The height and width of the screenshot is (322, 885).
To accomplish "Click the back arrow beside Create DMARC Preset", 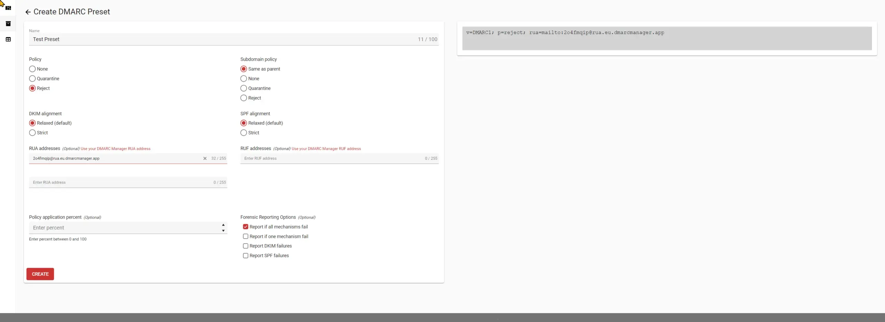I will pos(28,11).
